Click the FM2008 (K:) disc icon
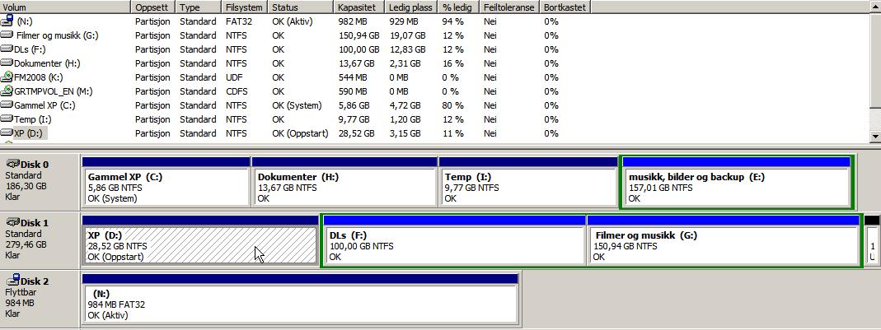The width and height of the screenshot is (881, 330). tap(7, 77)
